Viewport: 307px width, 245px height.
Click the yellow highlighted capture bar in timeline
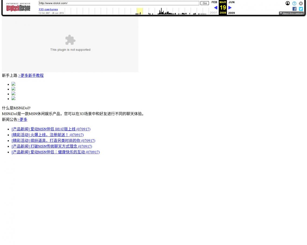(140, 11)
